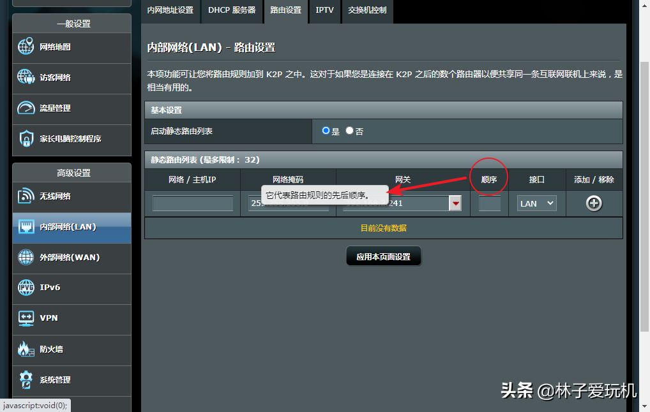This screenshot has width=650, height=412.
Task: Open the LAN interface dropdown
Action: pyautogui.click(x=537, y=203)
